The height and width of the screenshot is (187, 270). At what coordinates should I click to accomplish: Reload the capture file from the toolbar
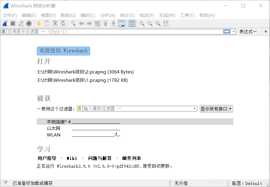tap(63, 23)
